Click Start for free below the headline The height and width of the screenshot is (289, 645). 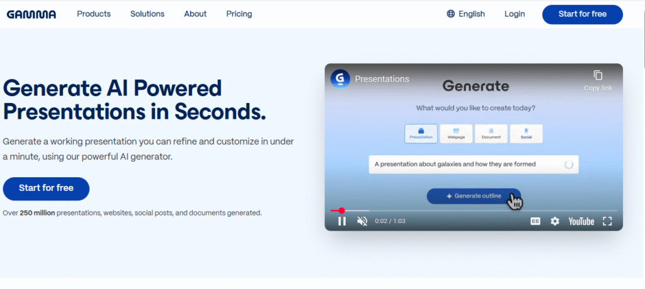46,188
